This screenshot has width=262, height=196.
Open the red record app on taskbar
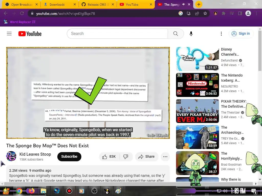point(69,191)
